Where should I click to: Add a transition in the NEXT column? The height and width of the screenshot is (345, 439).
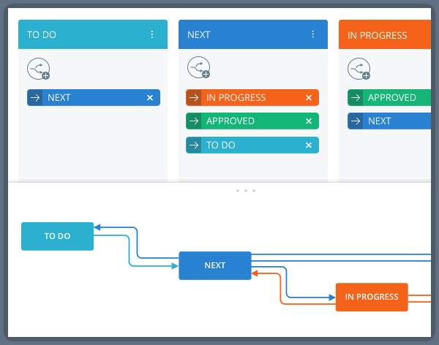click(199, 67)
